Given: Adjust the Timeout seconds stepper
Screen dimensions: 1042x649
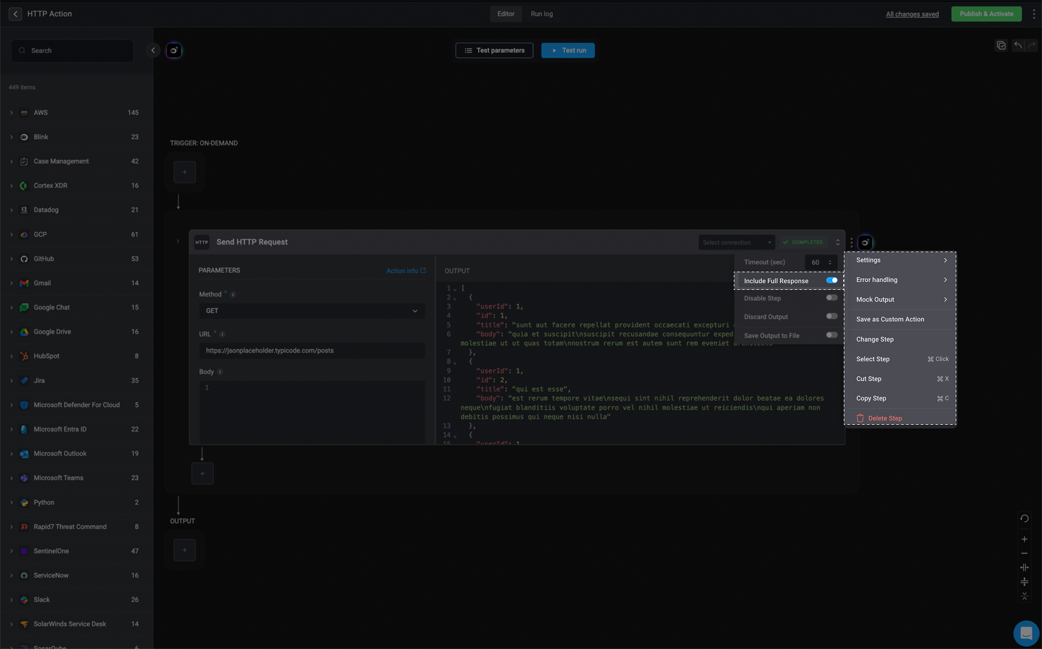Looking at the screenshot, I should click(830, 263).
